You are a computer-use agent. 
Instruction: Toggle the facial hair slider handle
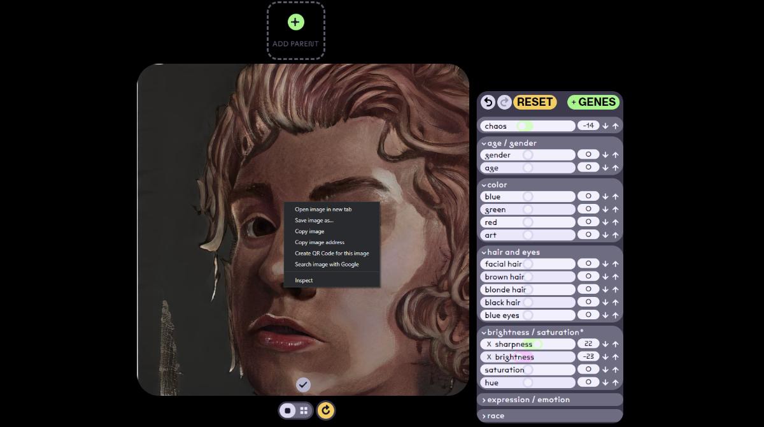click(x=528, y=264)
